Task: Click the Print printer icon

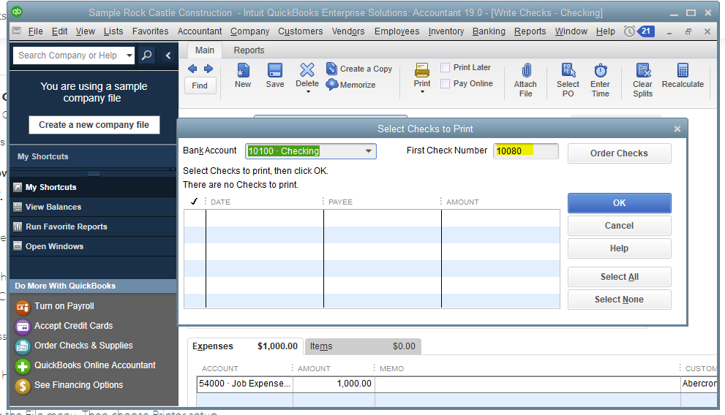Action: click(421, 70)
